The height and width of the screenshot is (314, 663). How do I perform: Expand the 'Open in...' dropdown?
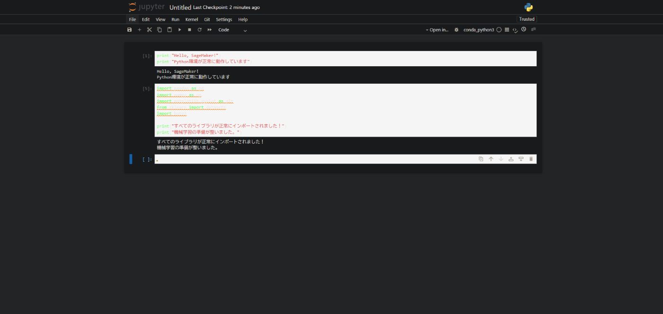(437, 30)
